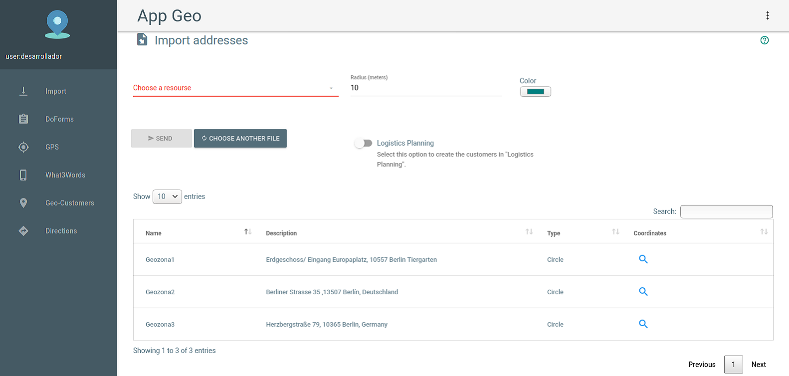Viewport: 789px width, 376px height.
Task: Enable the Logistics Planning toggle
Action: 364,143
